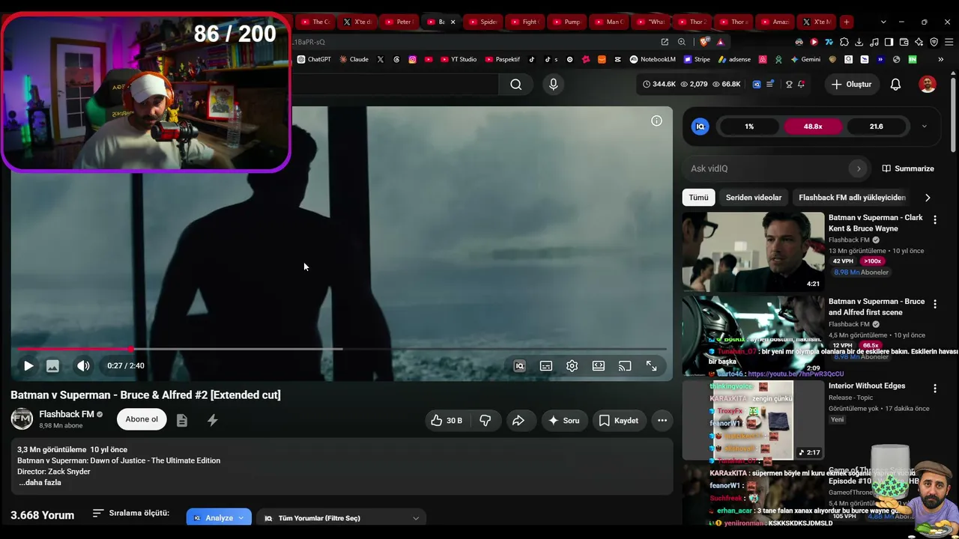Open the Analyze dropdown button
The width and height of the screenshot is (959, 539).
[x=219, y=518]
